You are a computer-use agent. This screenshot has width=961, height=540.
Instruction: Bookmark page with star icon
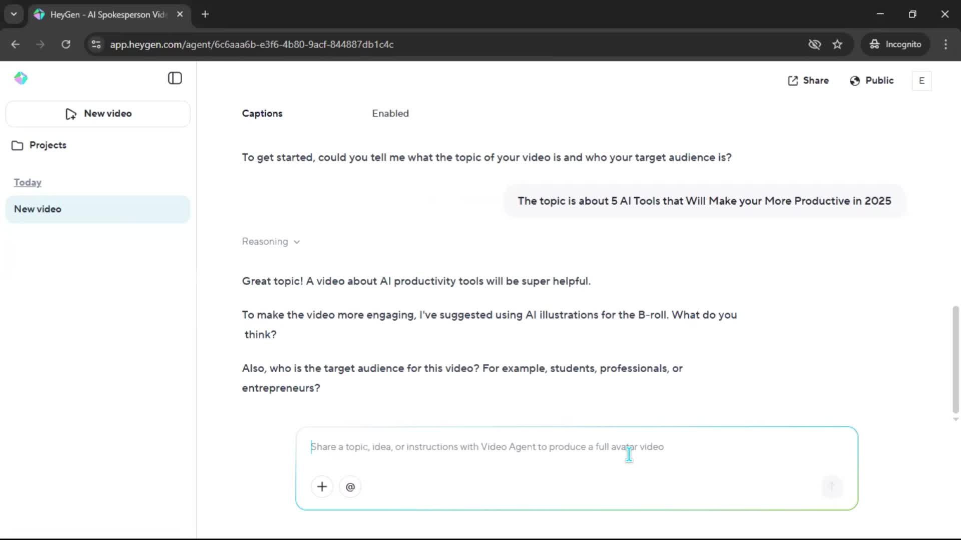pyautogui.click(x=837, y=44)
